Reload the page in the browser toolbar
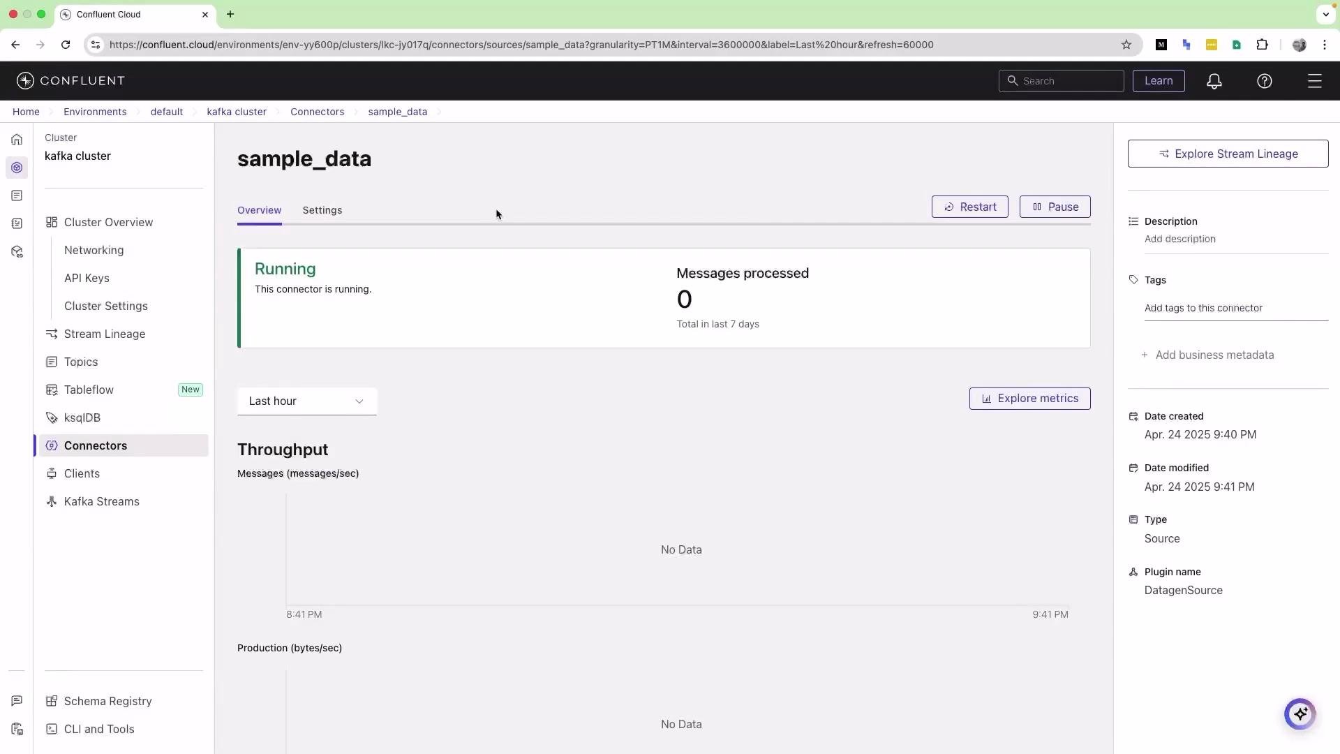Viewport: 1340px width, 754px height. (x=66, y=45)
